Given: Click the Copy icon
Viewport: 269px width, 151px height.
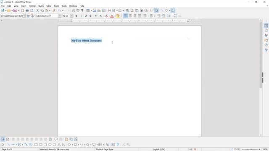Looking at the screenshot, I should pos(42,10).
